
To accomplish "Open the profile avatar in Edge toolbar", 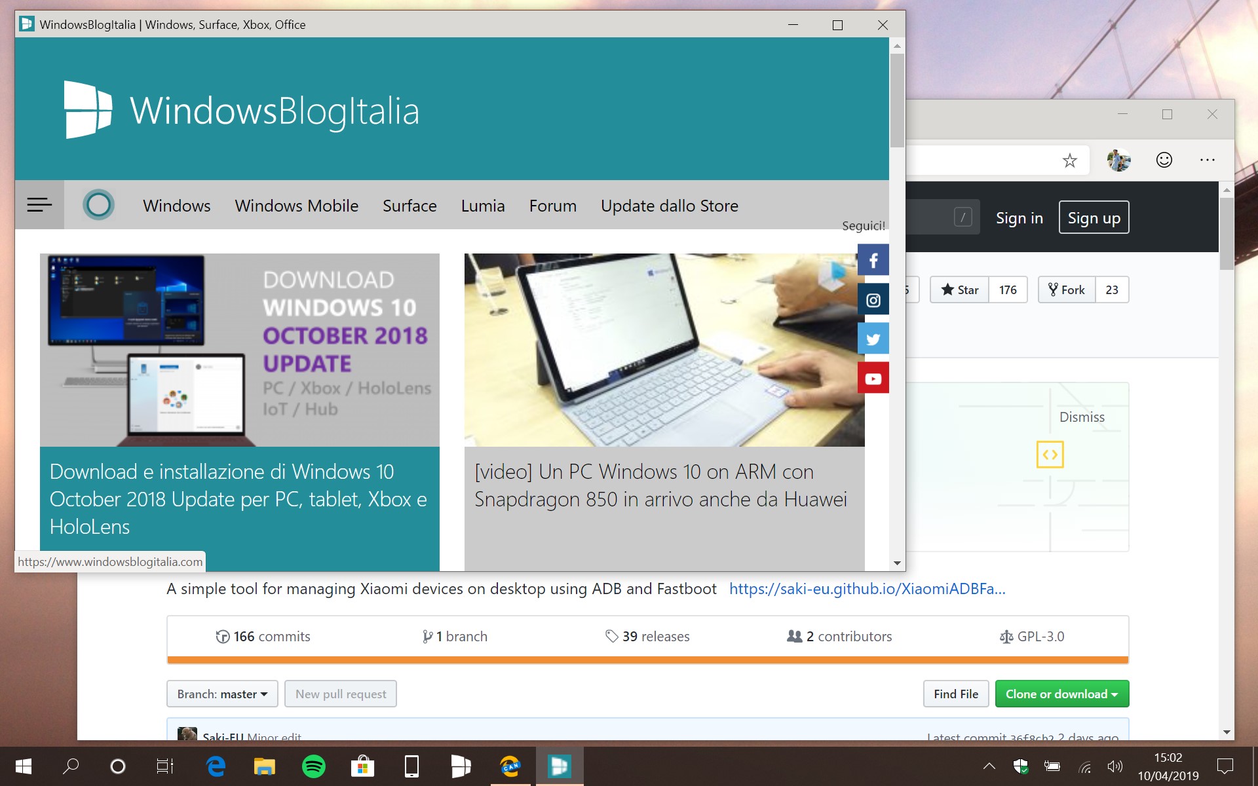I will [x=1118, y=160].
